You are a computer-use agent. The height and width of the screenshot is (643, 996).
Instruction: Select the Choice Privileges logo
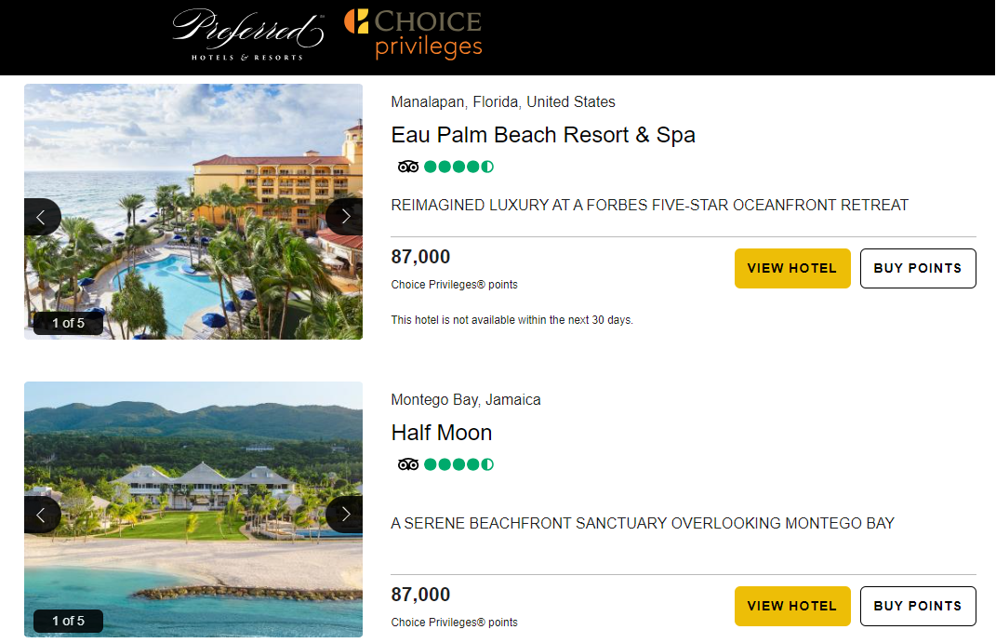pyautogui.click(x=413, y=37)
